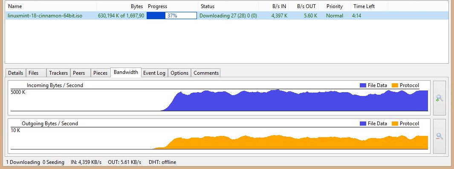Select the linuxmint-18-cinnamon-64bit.iso torrent row
The height and width of the screenshot is (169, 454).
point(227,16)
